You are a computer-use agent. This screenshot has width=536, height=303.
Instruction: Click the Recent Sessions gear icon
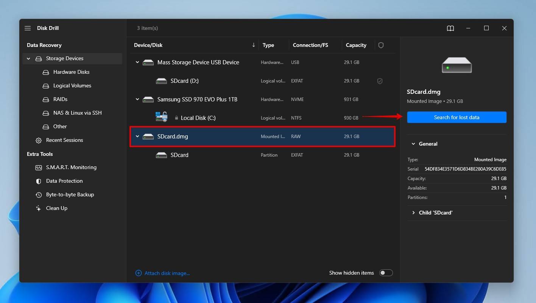(x=39, y=140)
